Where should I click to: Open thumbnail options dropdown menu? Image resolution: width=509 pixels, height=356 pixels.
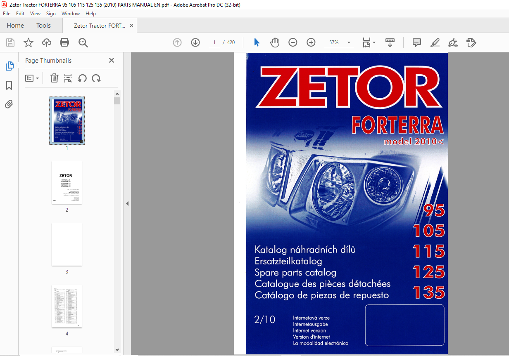[x=32, y=78]
